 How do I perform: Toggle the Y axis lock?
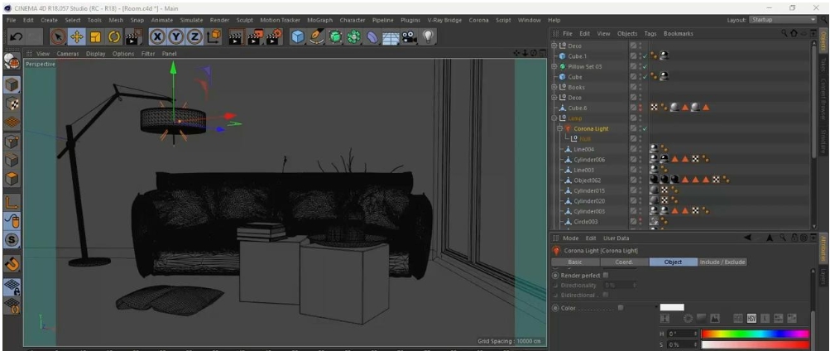click(x=175, y=36)
